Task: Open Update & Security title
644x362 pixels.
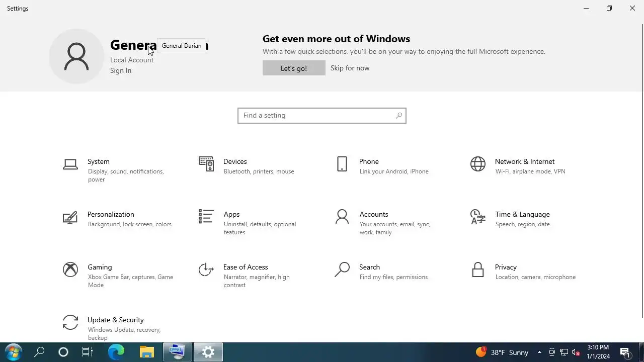Action: pyautogui.click(x=116, y=320)
